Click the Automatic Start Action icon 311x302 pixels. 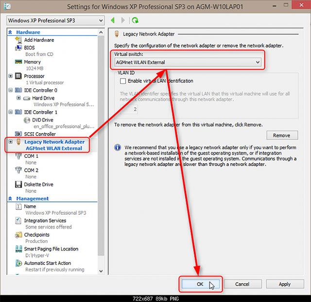tap(18, 263)
